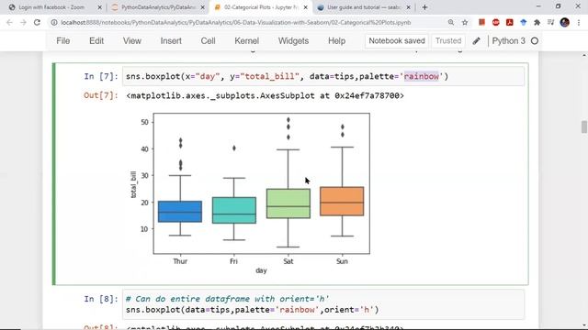Open the File menu
588x330 pixels.
pyautogui.click(x=63, y=40)
